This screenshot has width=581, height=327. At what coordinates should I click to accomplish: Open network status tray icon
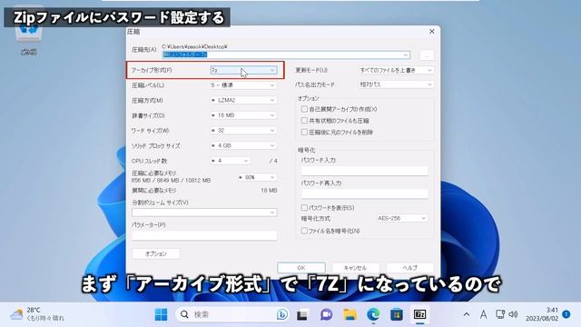[500, 314]
